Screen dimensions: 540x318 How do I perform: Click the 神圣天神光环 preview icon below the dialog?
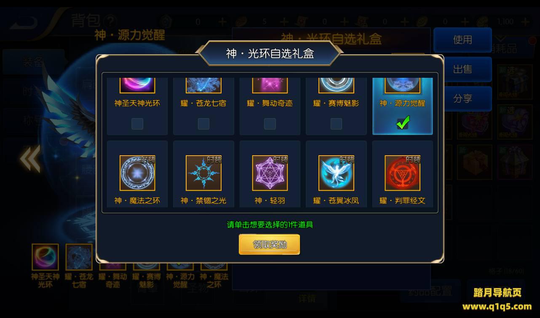45,257
